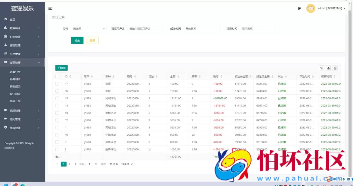
Task: Open the globe language icon near admin
Action: (299, 9)
